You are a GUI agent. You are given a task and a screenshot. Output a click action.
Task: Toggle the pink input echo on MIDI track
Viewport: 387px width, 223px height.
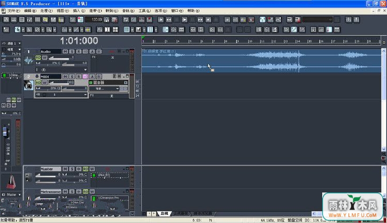[x=85, y=77]
